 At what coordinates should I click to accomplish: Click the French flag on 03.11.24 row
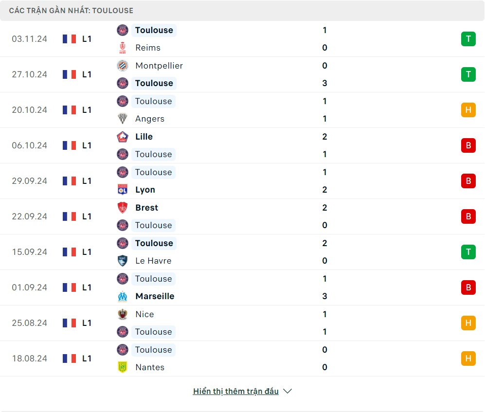[70, 39]
